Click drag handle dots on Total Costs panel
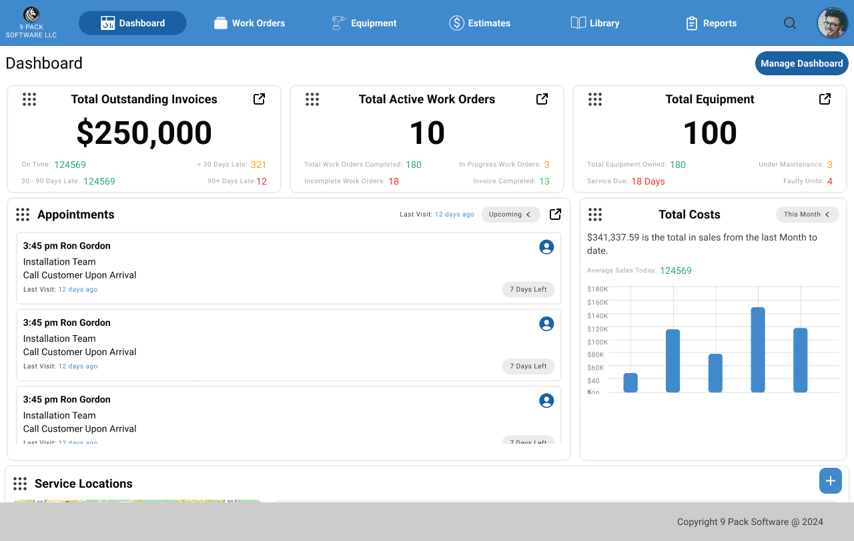This screenshot has height=541, width=854. pyautogui.click(x=595, y=215)
